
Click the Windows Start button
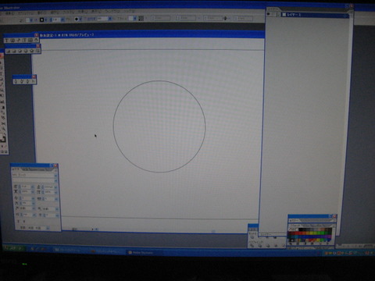point(14,248)
